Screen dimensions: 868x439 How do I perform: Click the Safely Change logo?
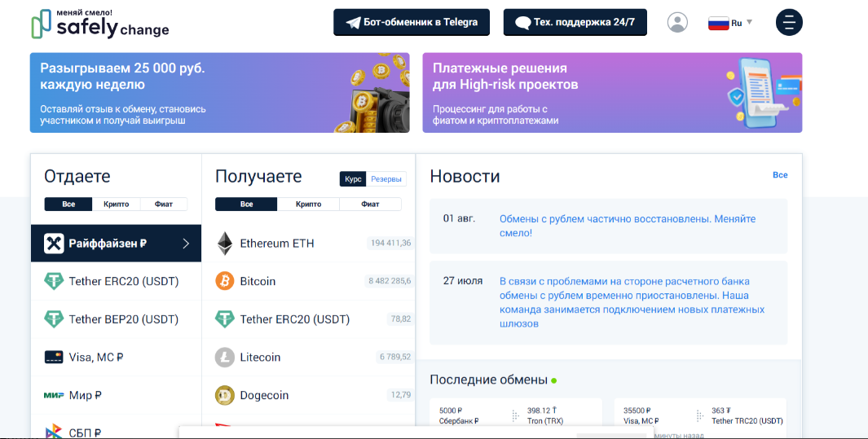tap(100, 24)
